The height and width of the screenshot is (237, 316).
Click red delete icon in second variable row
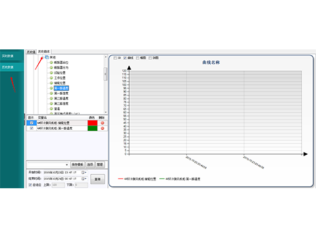point(102,128)
